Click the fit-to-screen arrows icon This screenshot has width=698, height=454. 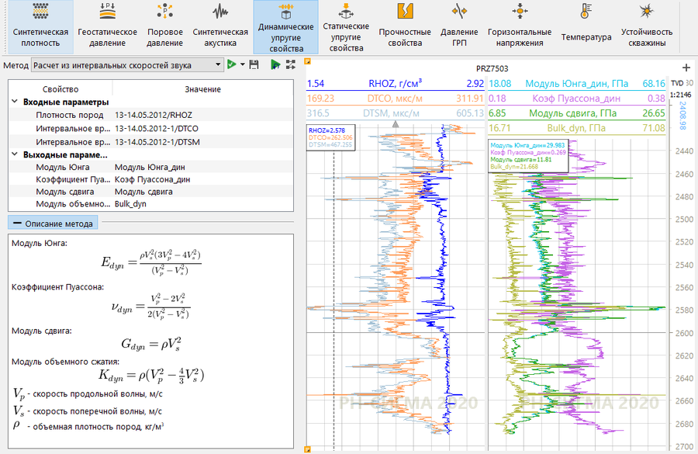[x=292, y=65]
